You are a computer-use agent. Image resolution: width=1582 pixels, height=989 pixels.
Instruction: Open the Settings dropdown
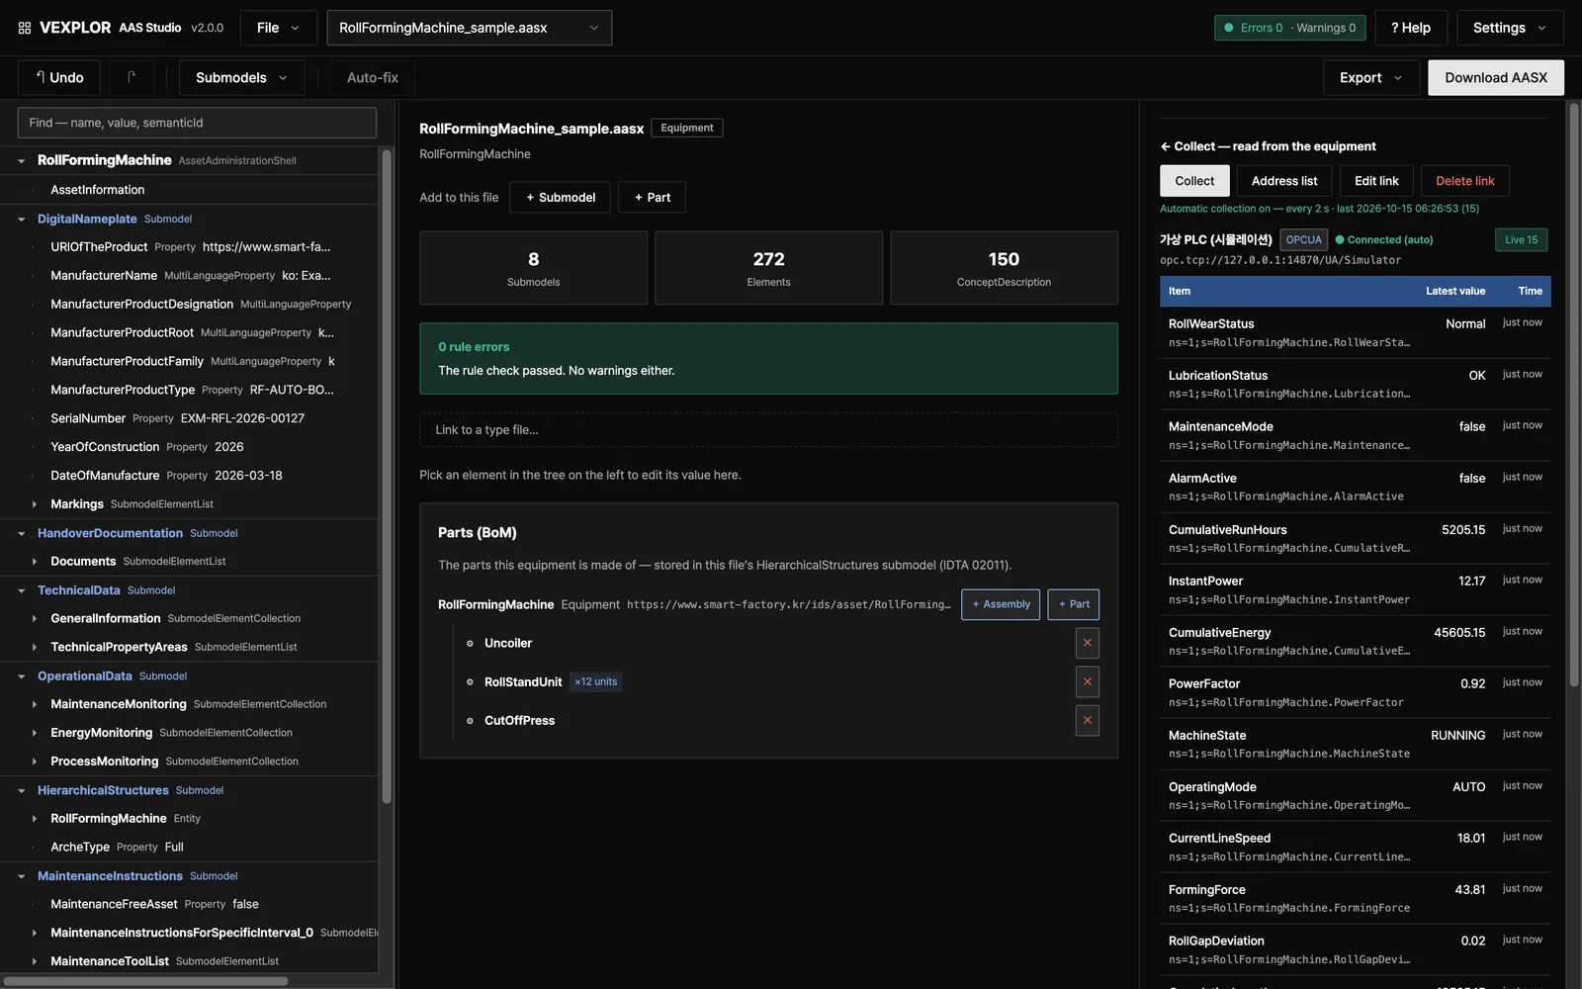pos(1510,28)
